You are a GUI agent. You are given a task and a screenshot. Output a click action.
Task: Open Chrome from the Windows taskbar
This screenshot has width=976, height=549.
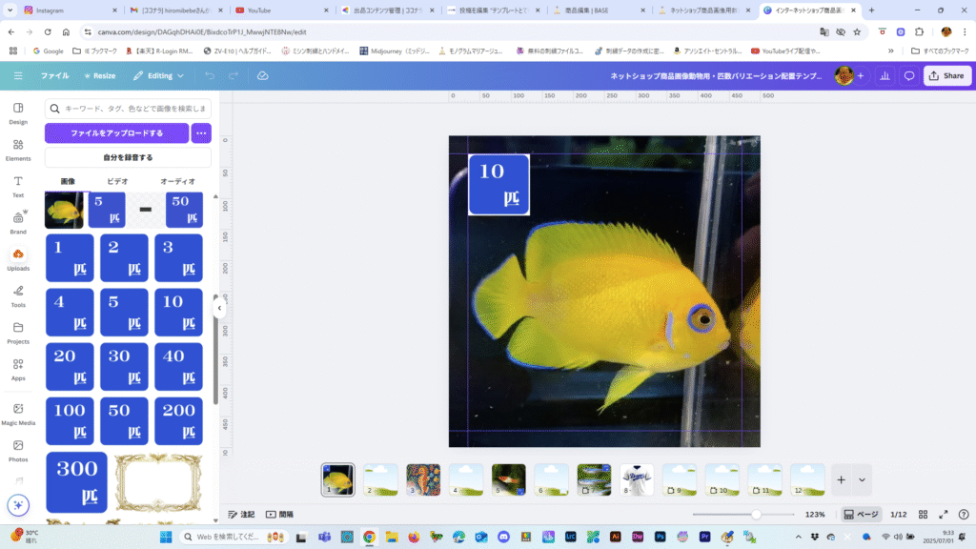pos(369,537)
